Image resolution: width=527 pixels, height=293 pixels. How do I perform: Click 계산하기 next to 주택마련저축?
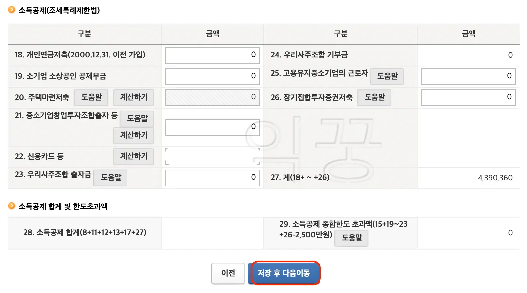tap(133, 97)
